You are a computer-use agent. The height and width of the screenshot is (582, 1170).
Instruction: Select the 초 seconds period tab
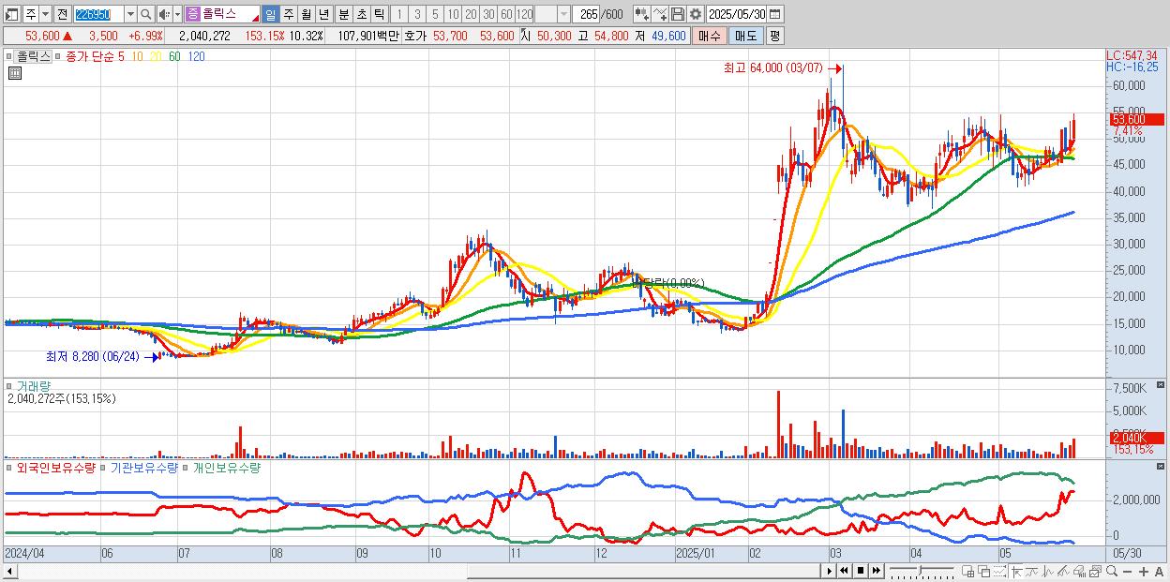pyautogui.click(x=361, y=14)
